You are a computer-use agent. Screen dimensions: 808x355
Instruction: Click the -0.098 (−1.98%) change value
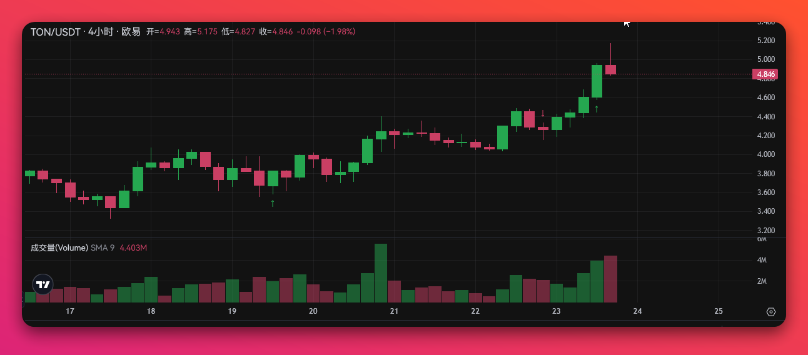pyautogui.click(x=326, y=31)
